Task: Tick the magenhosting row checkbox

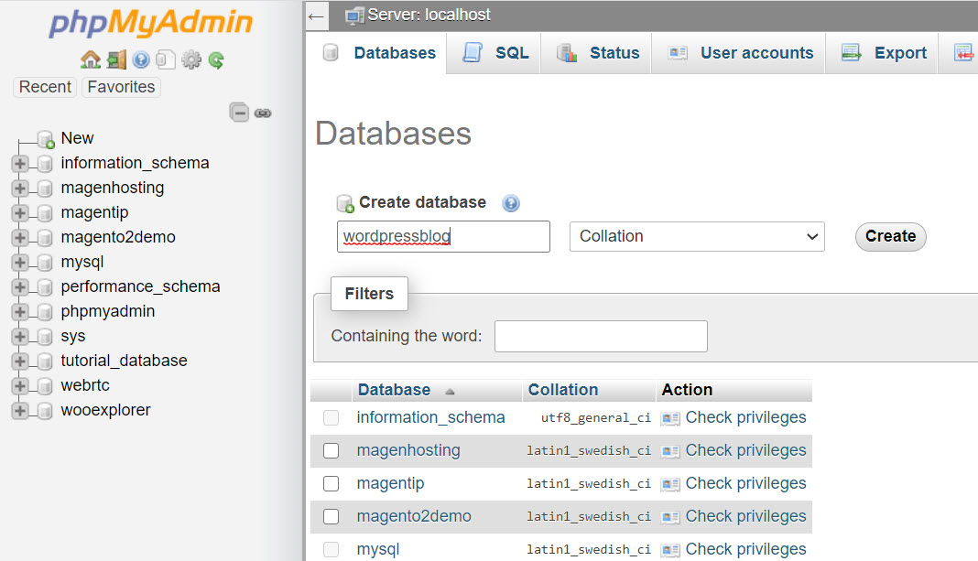Action: (331, 450)
